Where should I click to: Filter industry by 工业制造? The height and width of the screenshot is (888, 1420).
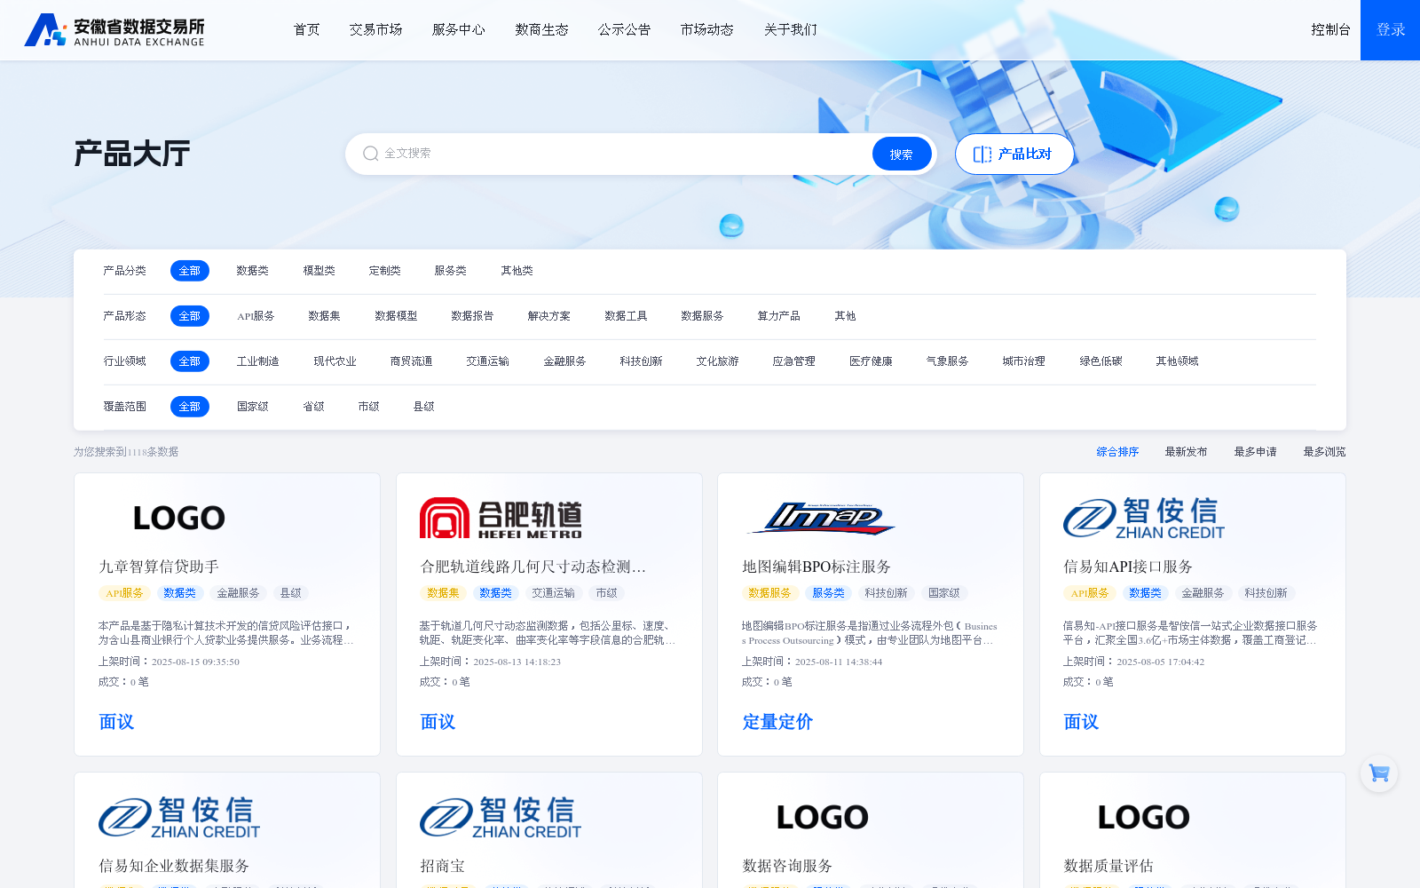(x=258, y=361)
